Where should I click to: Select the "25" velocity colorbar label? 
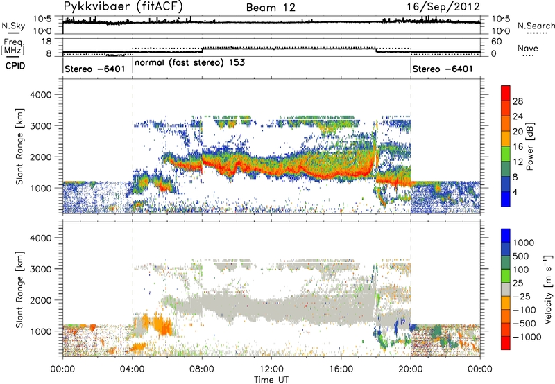click(x=518, y=283)
